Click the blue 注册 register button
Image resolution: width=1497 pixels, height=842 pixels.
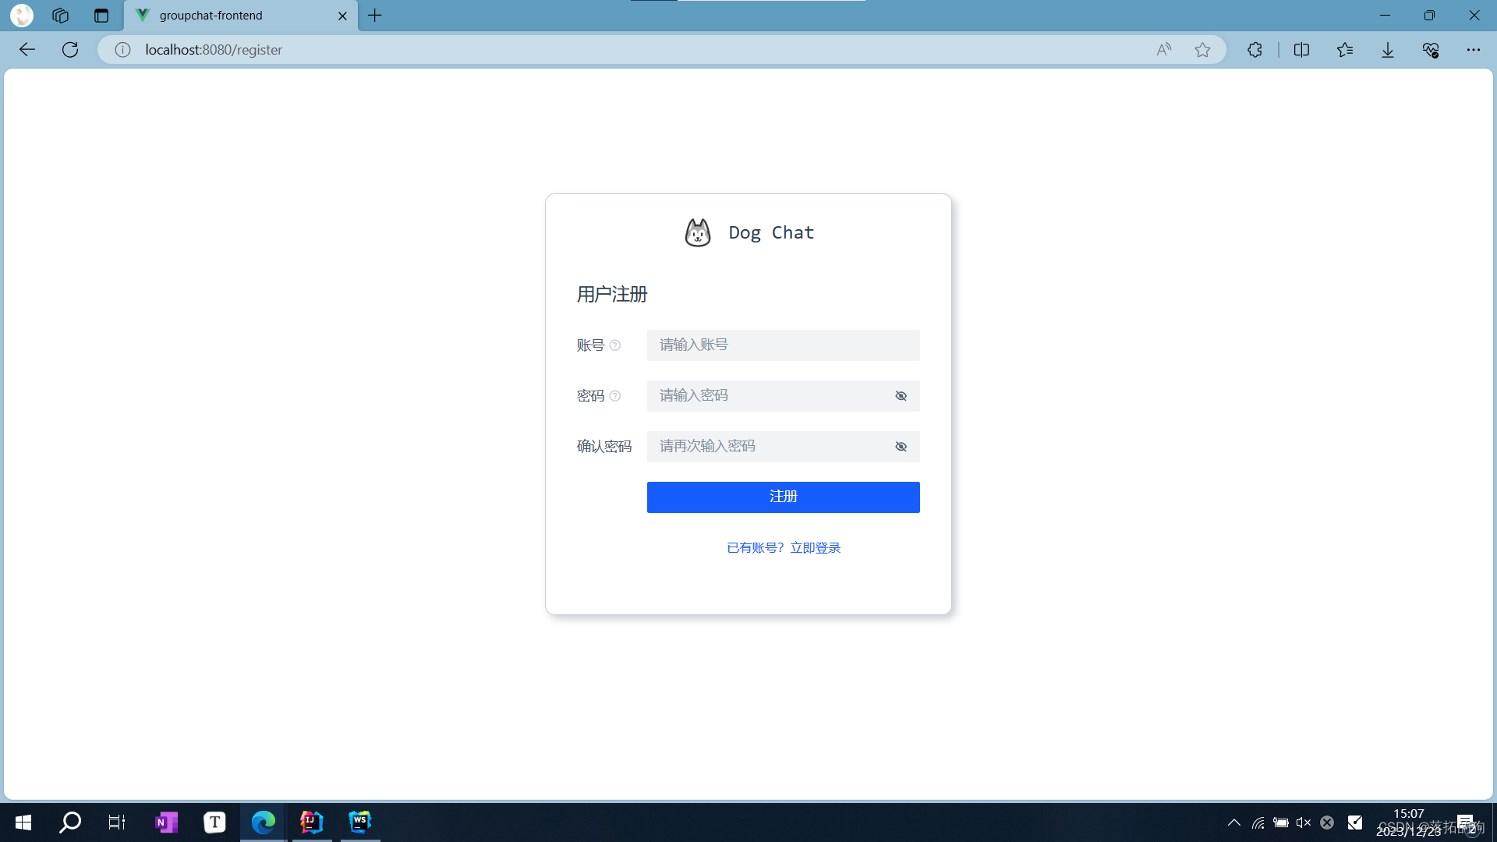pos(783,497)
